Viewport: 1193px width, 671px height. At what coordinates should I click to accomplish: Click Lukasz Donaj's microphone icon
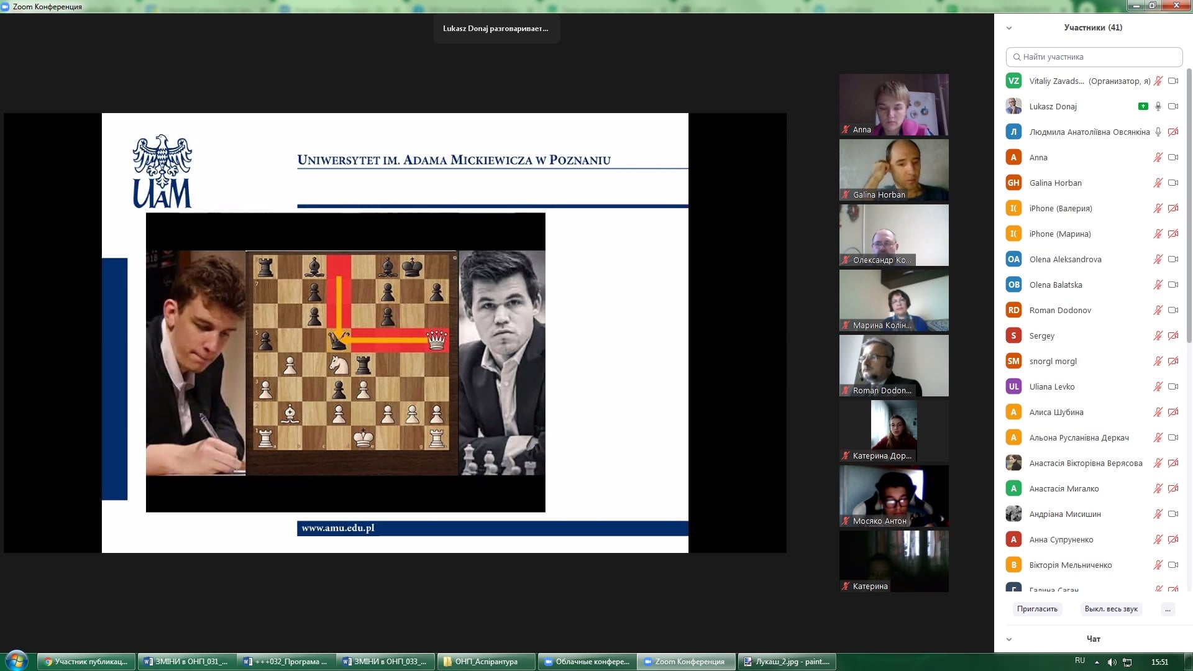pyautogui.click(x=1158, y=106)
